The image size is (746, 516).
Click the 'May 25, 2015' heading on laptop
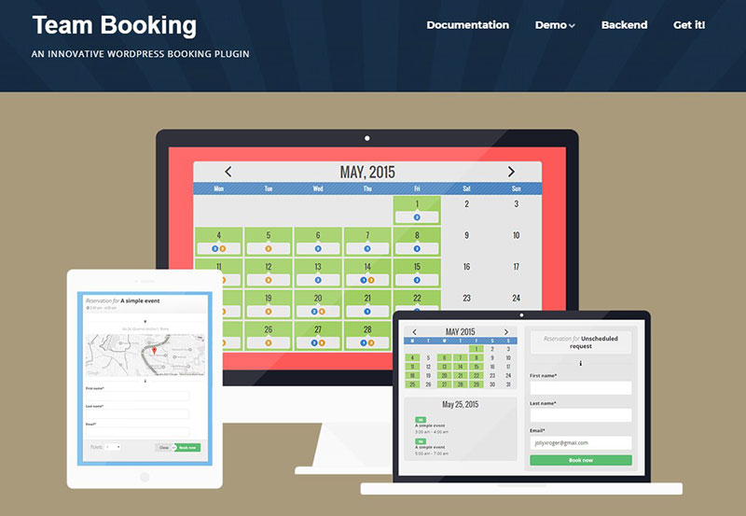[x=460, y=405]
